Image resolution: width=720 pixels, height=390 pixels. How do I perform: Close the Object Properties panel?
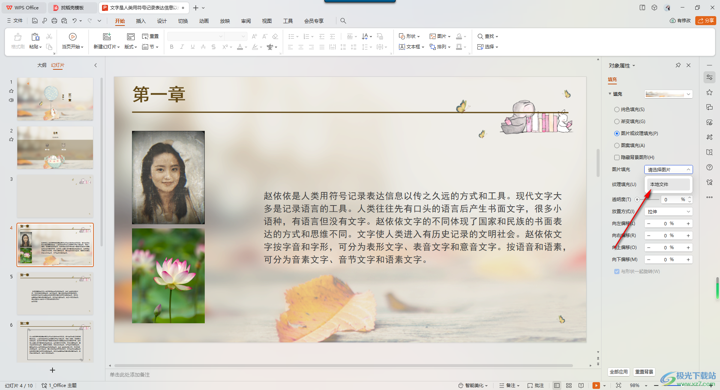[x=688, y=65]
